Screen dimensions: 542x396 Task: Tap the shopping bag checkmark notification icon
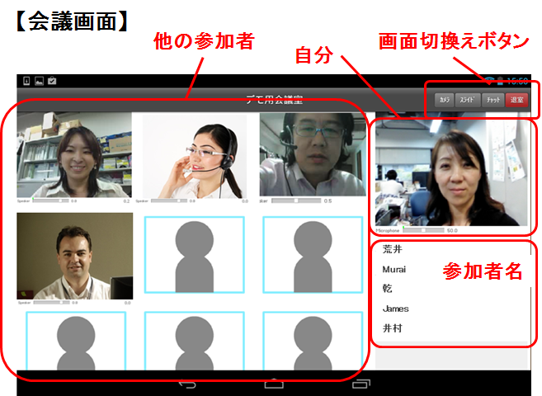52,81
